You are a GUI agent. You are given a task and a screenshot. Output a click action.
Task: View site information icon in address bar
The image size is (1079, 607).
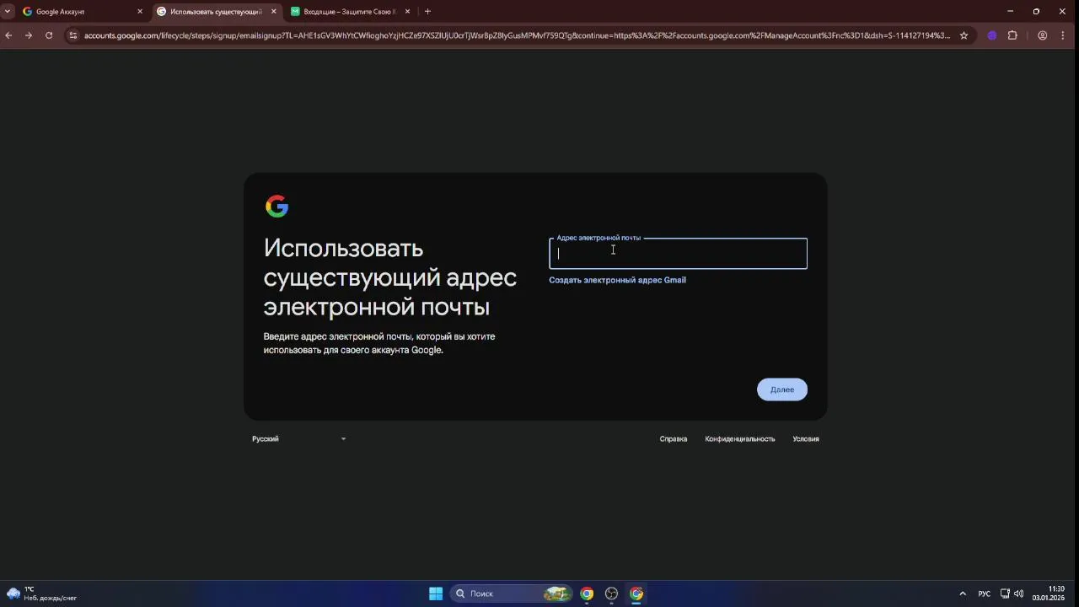pos(73,35)
